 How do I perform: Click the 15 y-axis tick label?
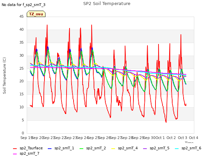pos(21,94)
